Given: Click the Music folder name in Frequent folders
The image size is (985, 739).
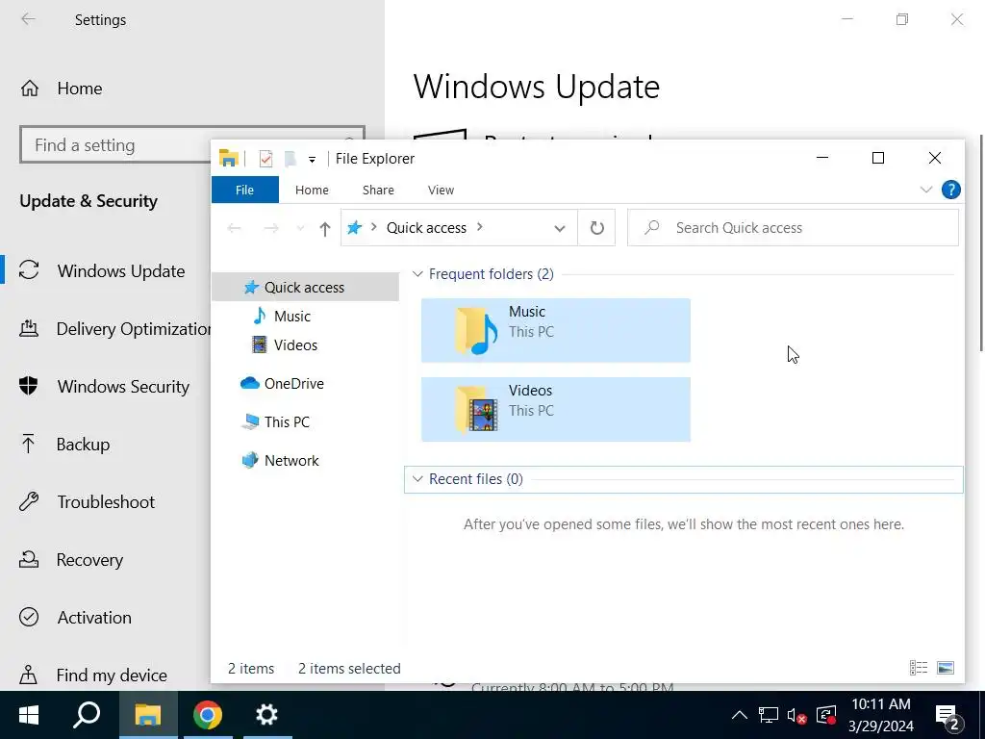Looking at the screenshot, I should [x=526, y=312].
